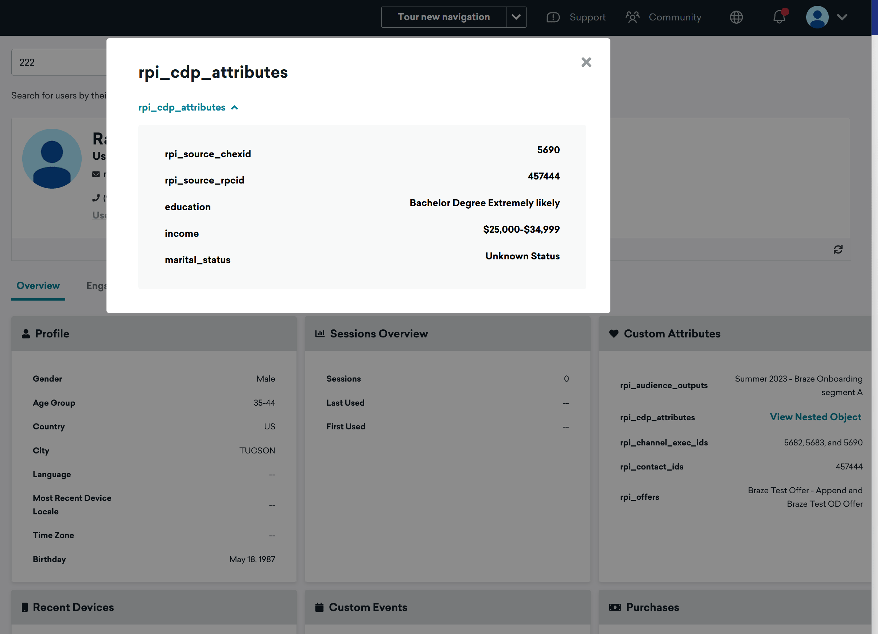Switch to the Engagement tab
Viewport: 878px width, 634px height.
point(96,286)
